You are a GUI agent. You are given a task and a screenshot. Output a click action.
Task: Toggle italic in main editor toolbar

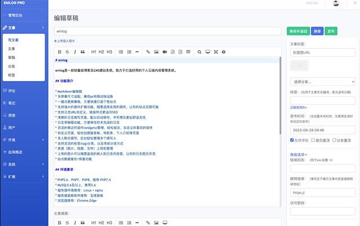click(x=75, y=52)
